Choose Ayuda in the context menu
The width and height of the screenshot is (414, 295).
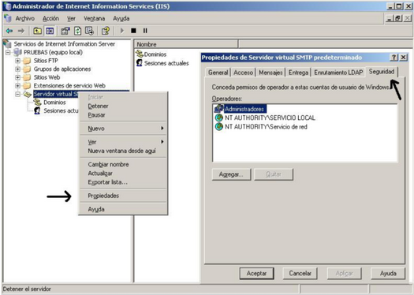pos(124,210)
